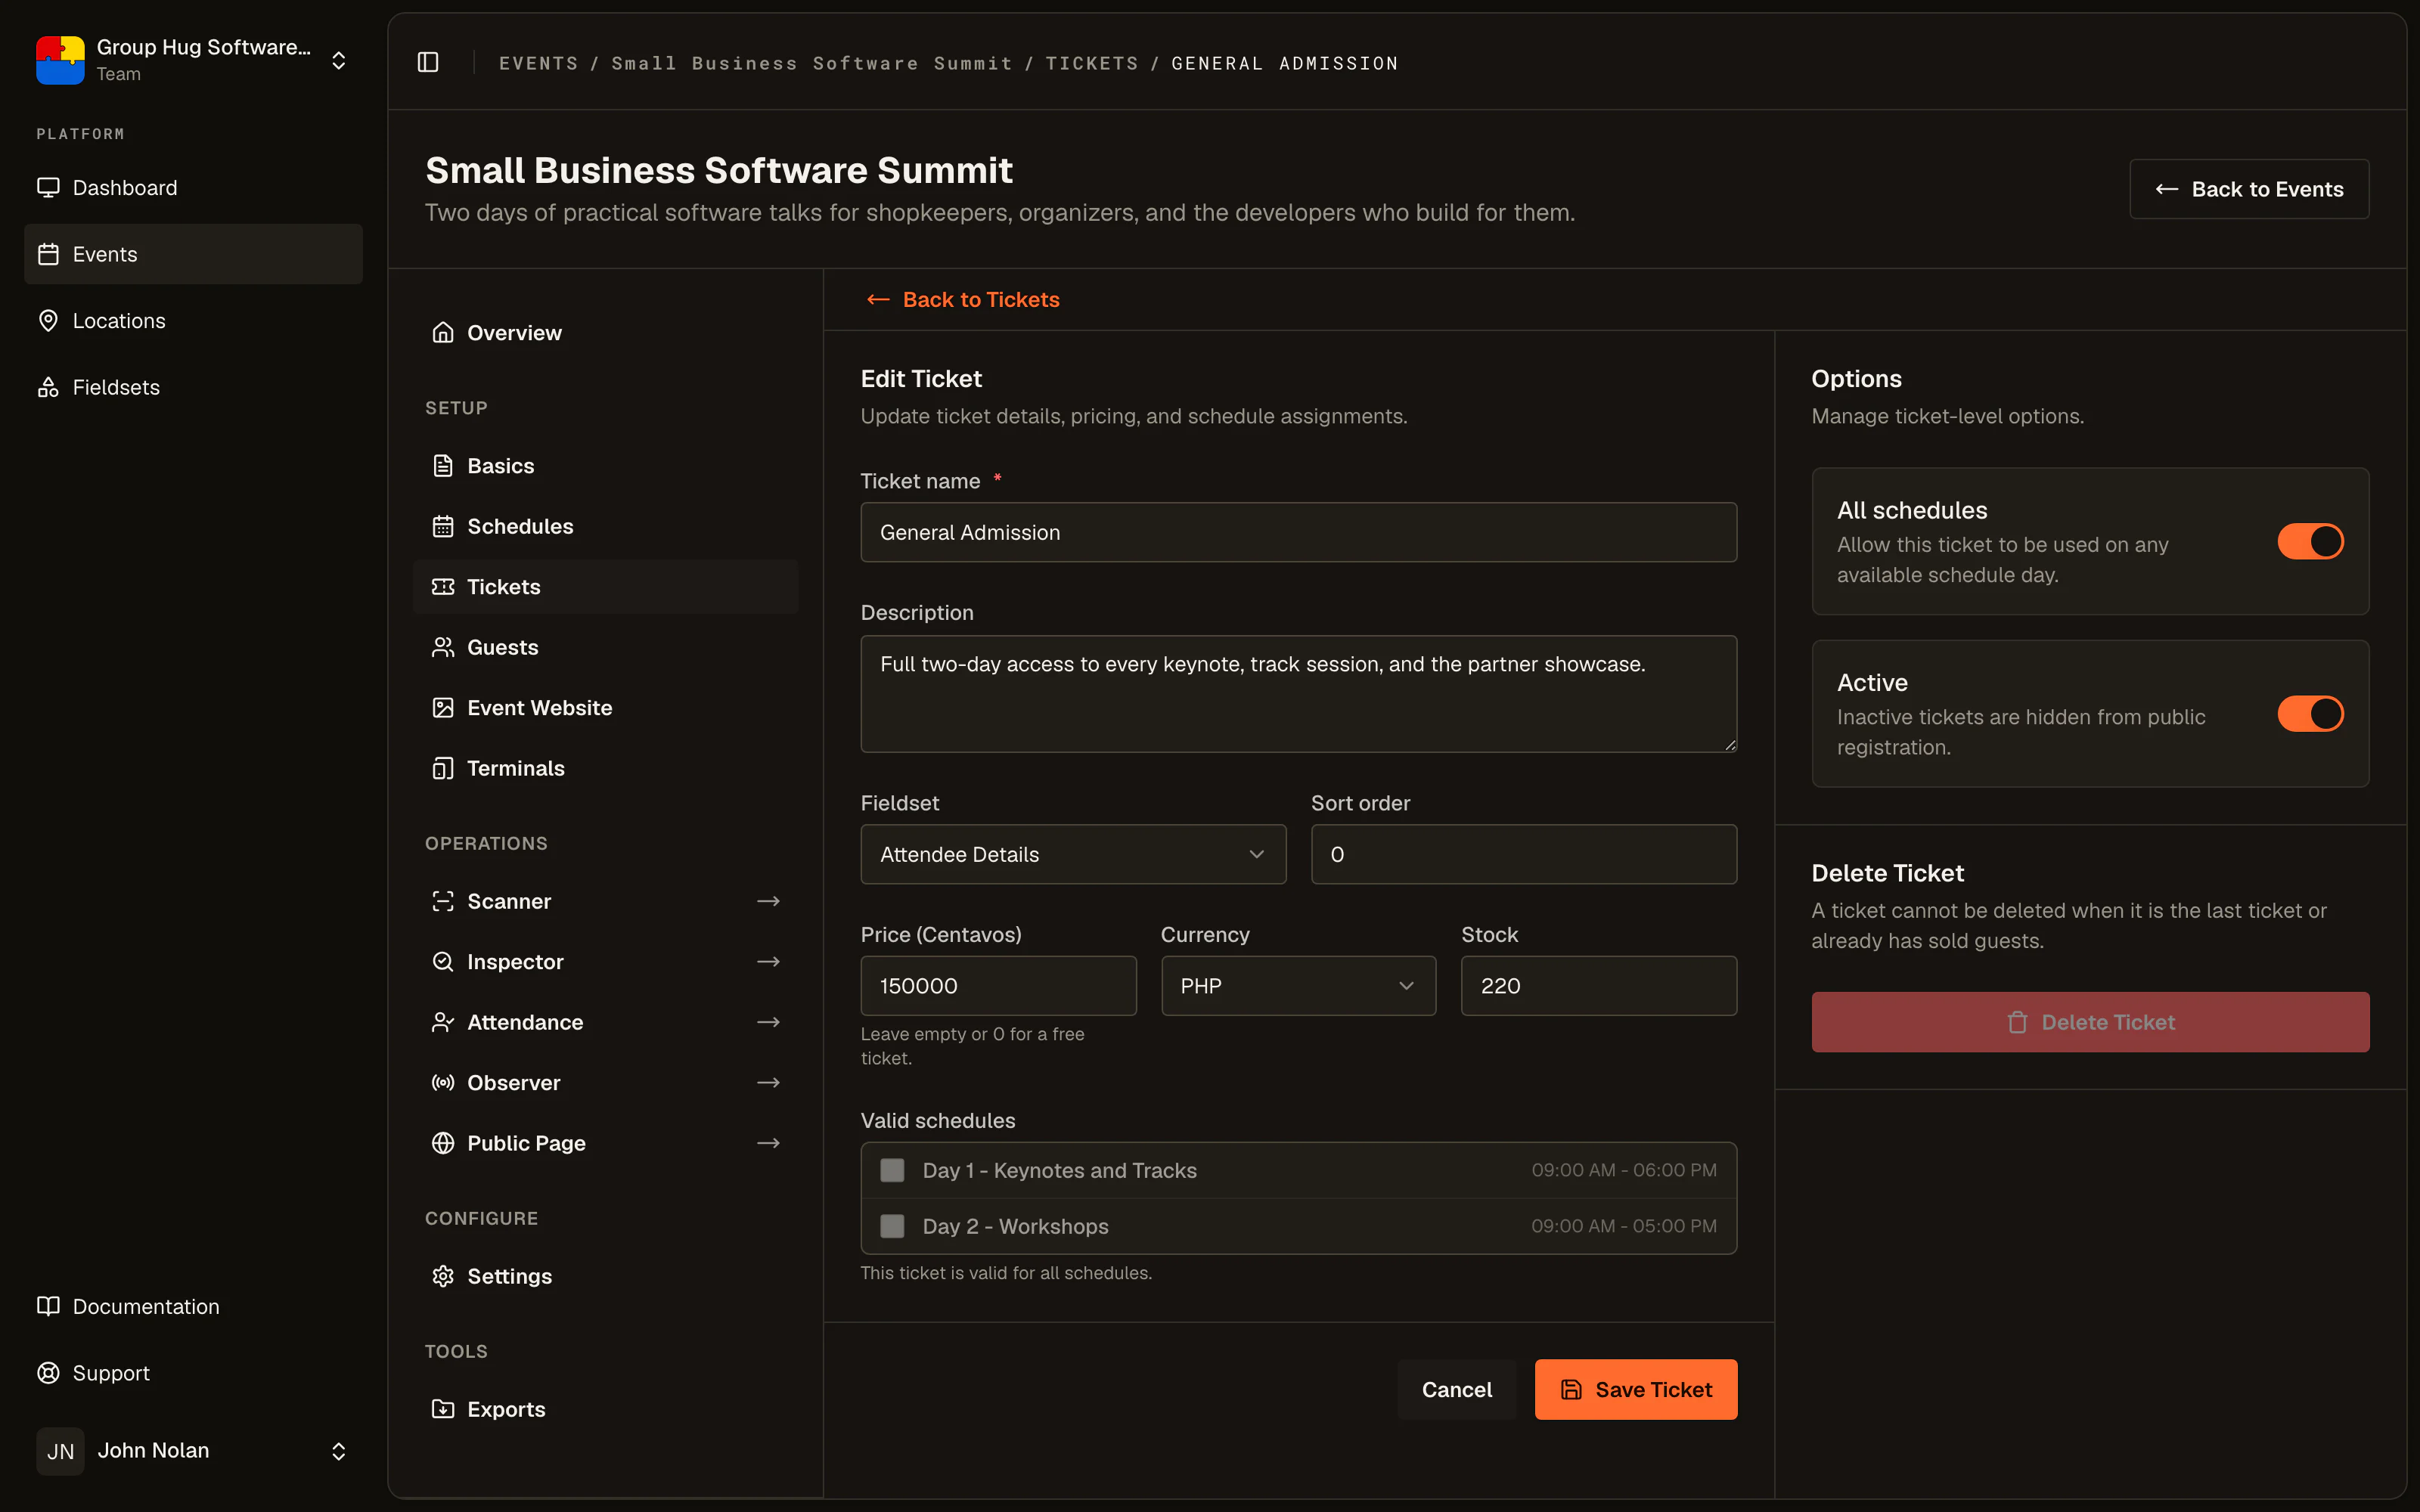Click the arrow beside Attendance
Viewport: 2420px width, 1512px height.
(768, 1022)
